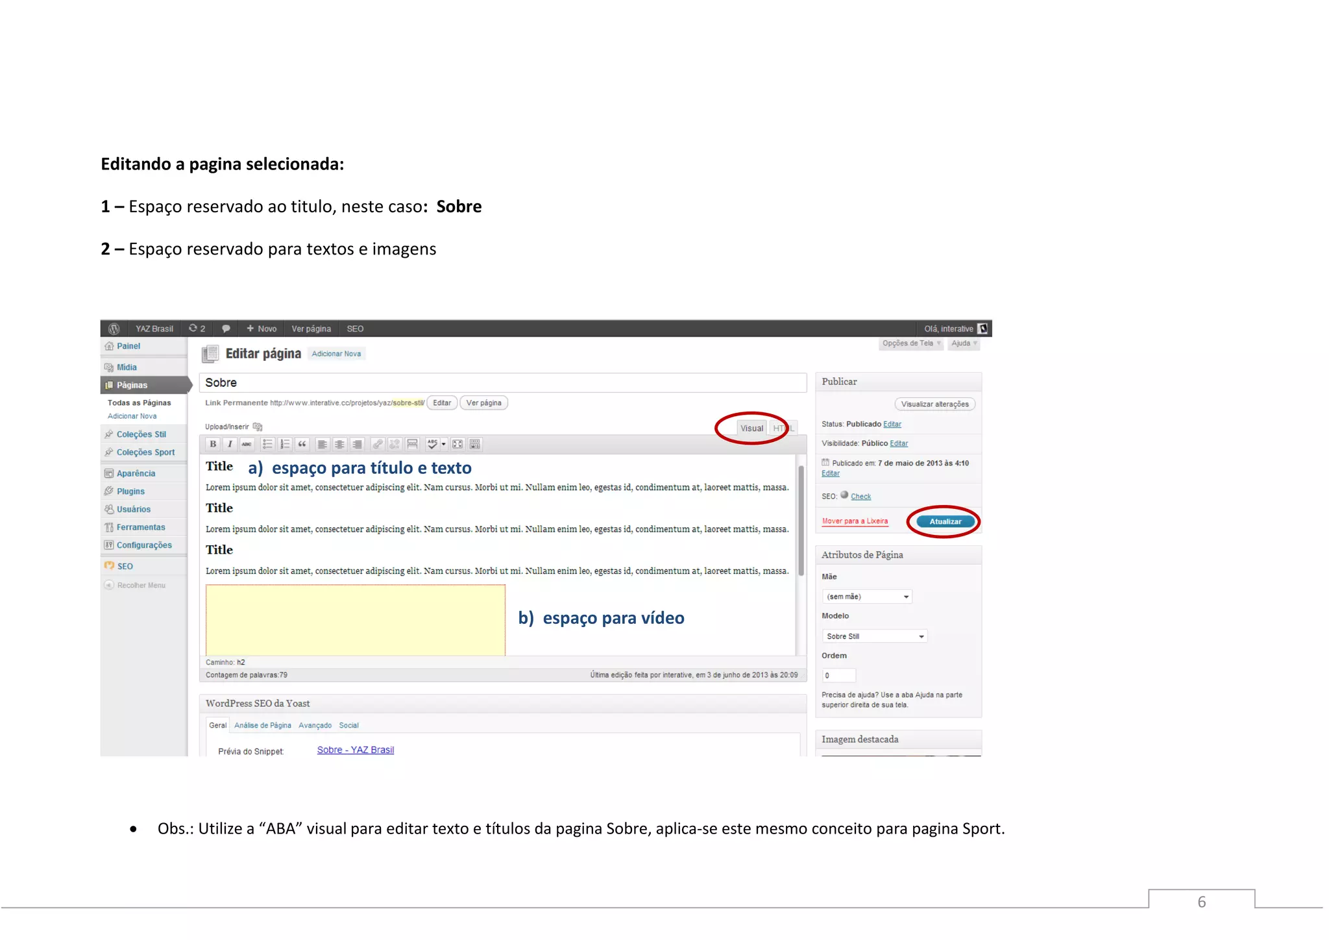The width and height of the screenshot is (1329, 940).
Task: Click the SEO Check link
Action: pos(861,497)
